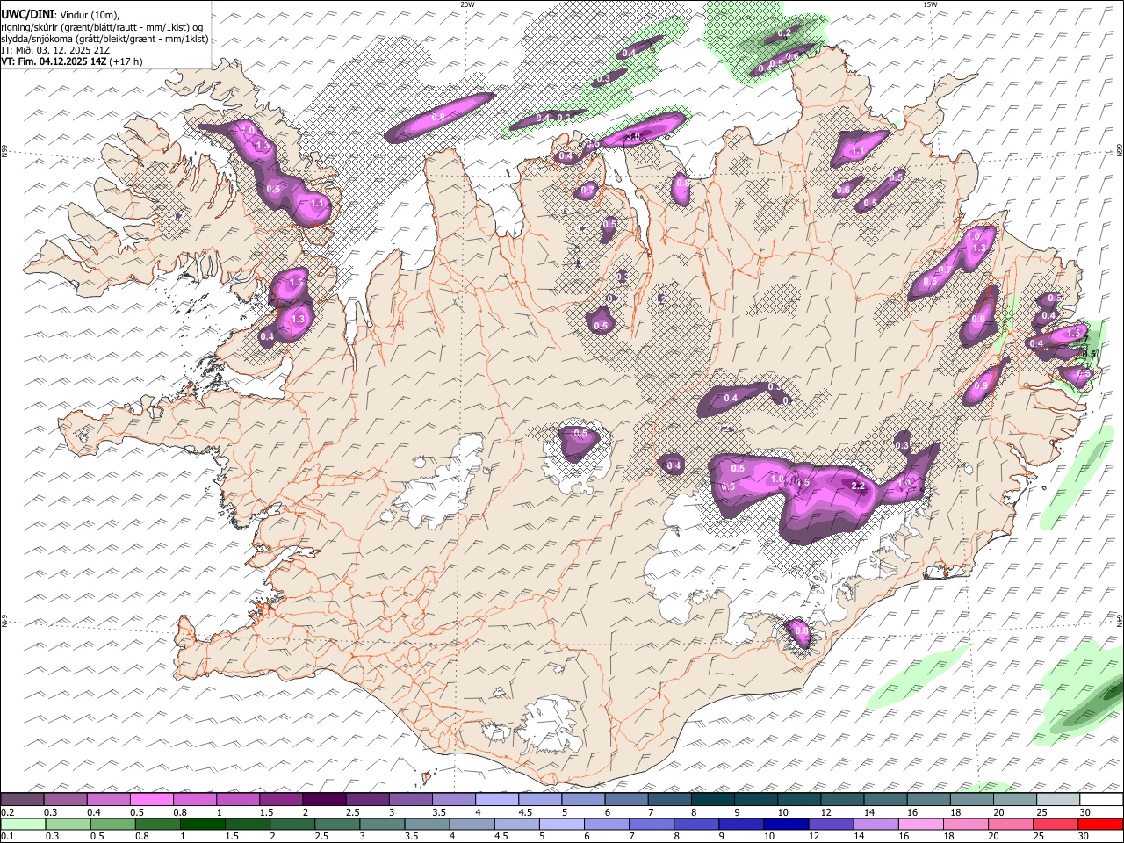1124x843 pixels.
Task: Click the 0.9 precipitation label on the map
Action: [981, 385]
